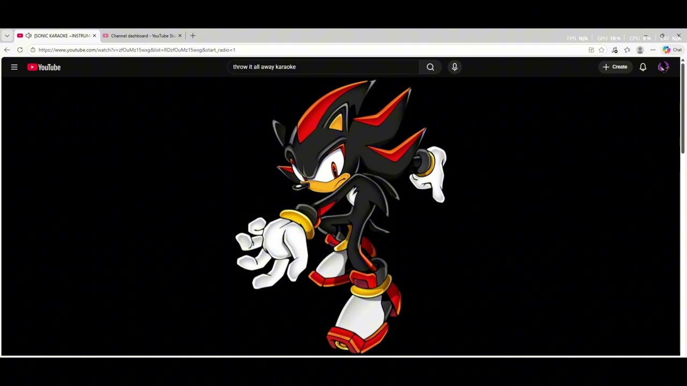Image resolution: width=687 pixels, height=386 pixels.
Task: Open tab actions dropdown chevron
Action: point(7,36)
